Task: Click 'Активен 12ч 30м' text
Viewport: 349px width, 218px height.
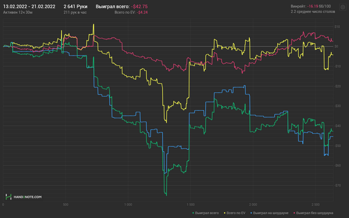Action: (18, 12)
